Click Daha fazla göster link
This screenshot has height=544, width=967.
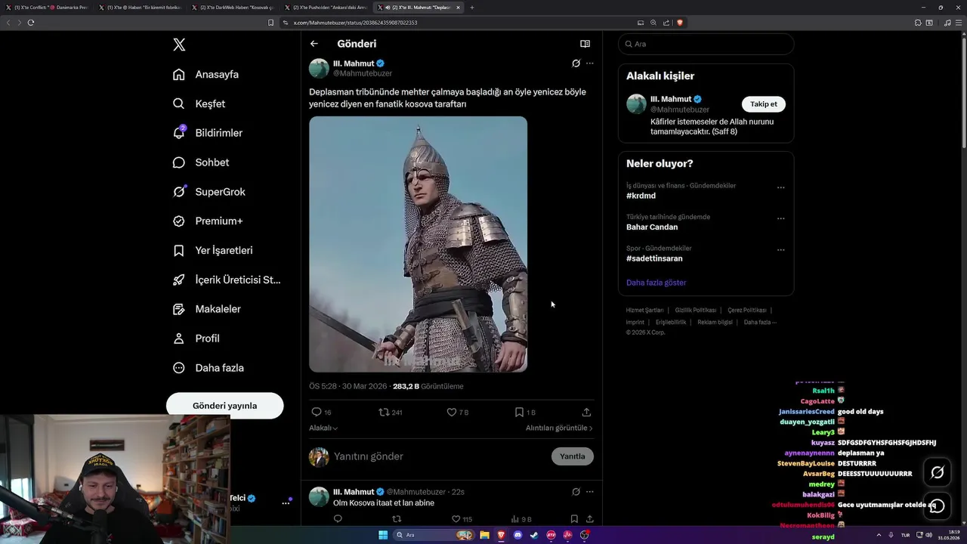pos(657,283)
